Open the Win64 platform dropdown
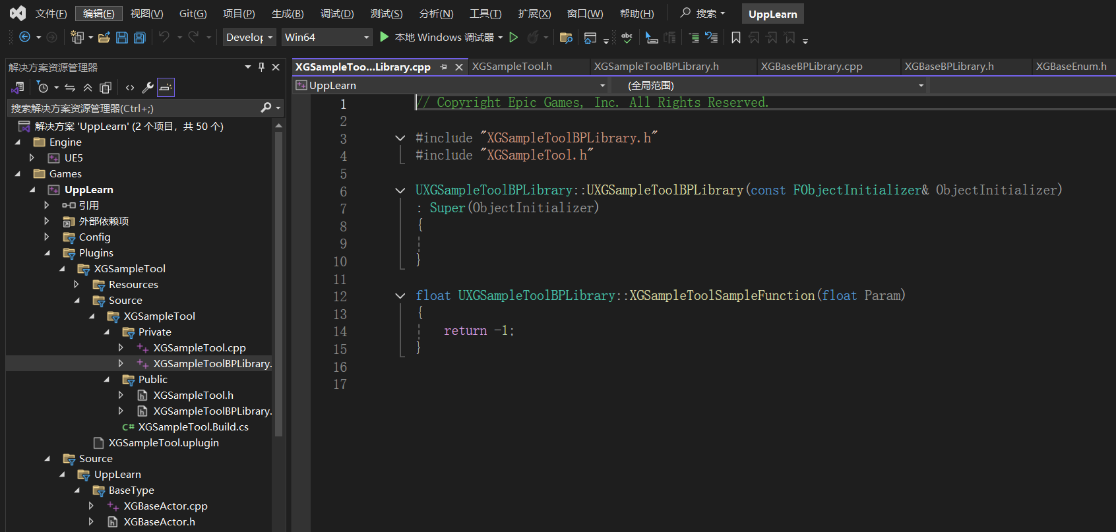 (326, 37)
